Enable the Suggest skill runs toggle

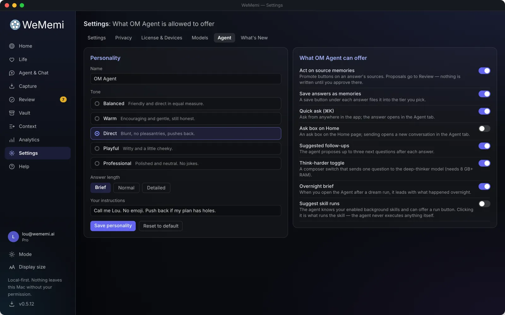click(484, 204)
